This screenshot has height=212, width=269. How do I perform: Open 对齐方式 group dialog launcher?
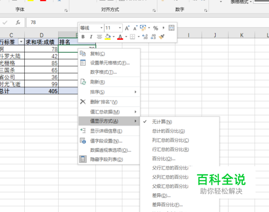pos(154,11)
